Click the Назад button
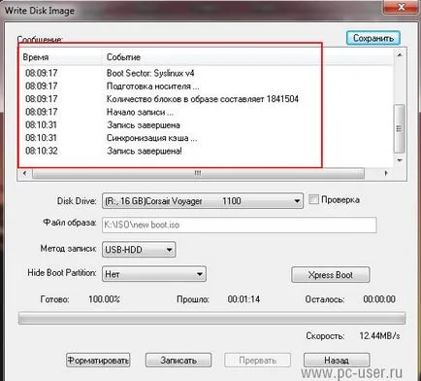This screenshot has width=421, height=381. [x=337, y=360]
